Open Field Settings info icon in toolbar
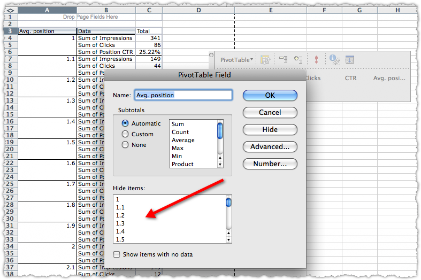The height and width of the screenshot is (280, 421). click(334, 59)
